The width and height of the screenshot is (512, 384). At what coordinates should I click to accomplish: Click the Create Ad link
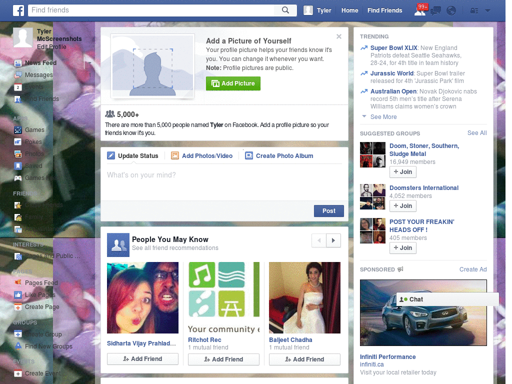click(x=473, y=269)
